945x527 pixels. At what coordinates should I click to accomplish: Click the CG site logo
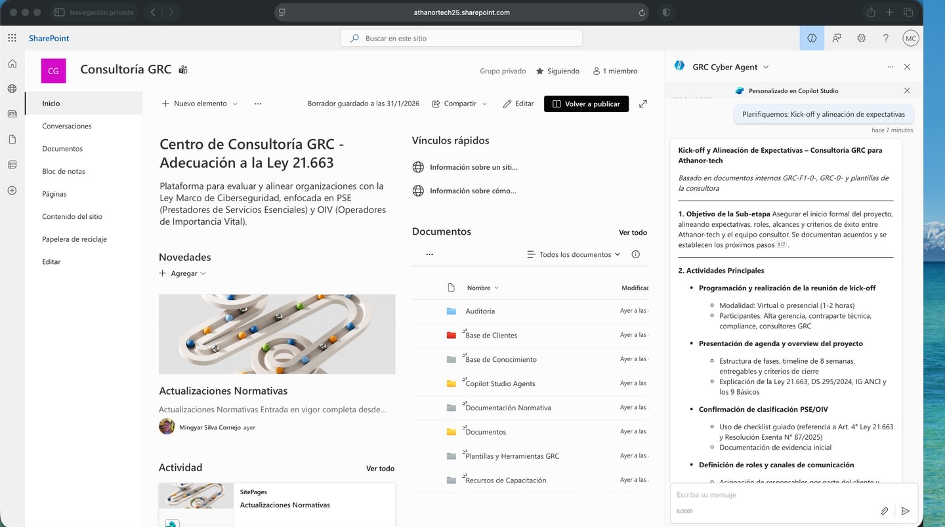pos(53,71)
